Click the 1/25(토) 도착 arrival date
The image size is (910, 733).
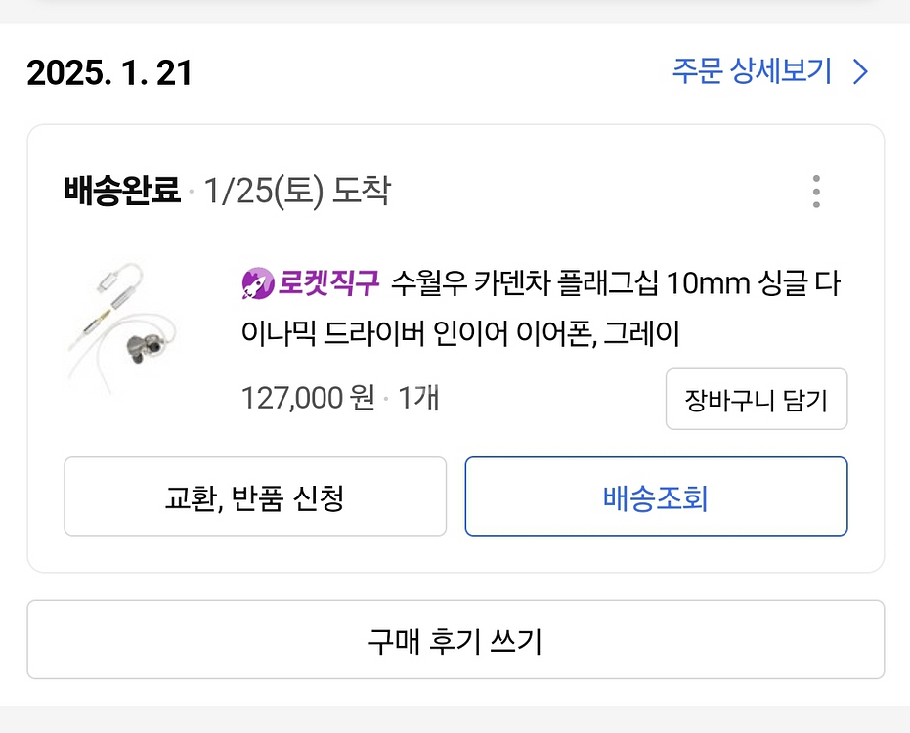[x=297, y=192]
